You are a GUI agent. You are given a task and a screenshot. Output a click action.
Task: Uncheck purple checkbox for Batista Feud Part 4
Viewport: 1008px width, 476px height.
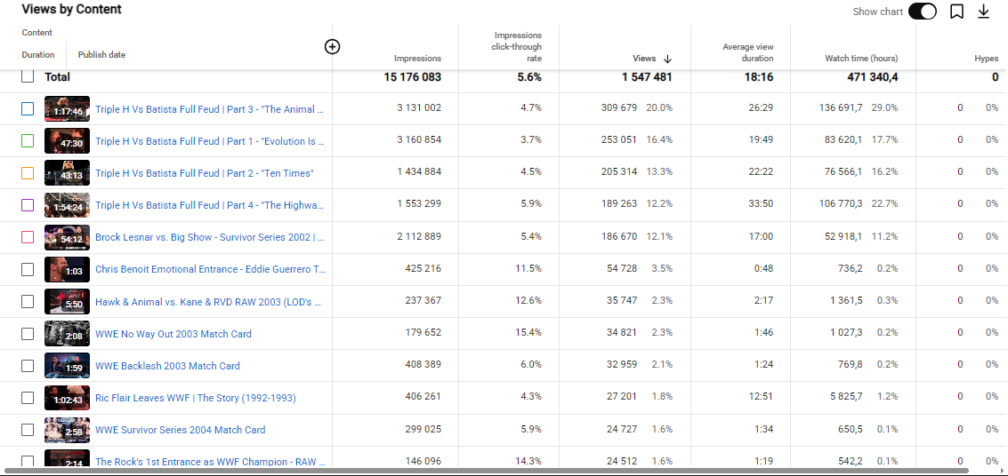click(x=28, y=205)
